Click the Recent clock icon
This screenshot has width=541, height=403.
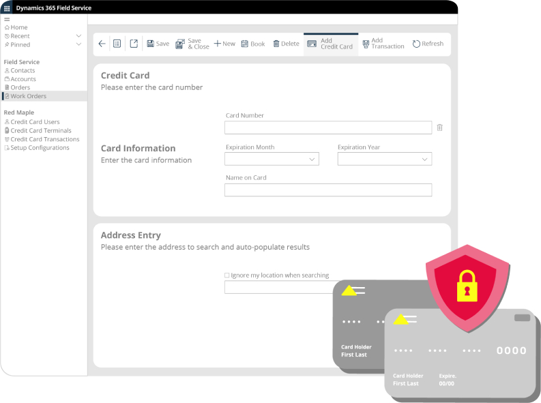[7, 36]
